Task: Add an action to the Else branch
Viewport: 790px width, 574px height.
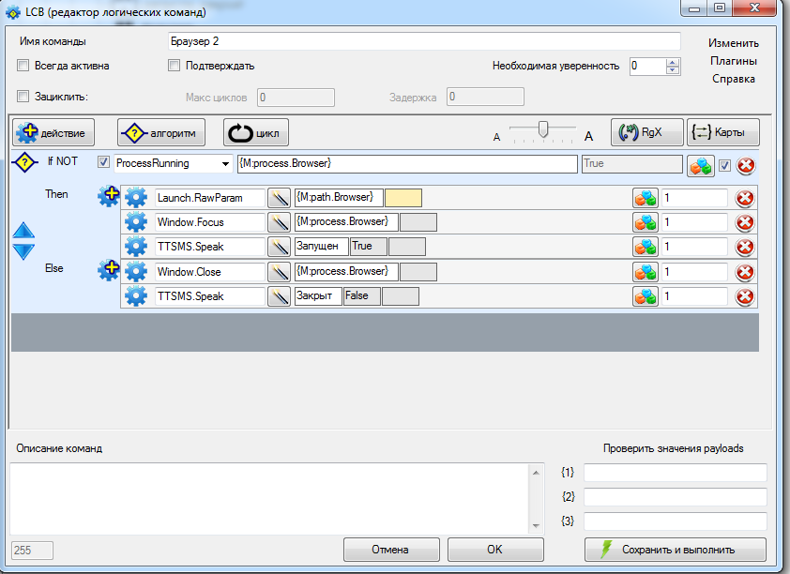Action: point(108,270)
